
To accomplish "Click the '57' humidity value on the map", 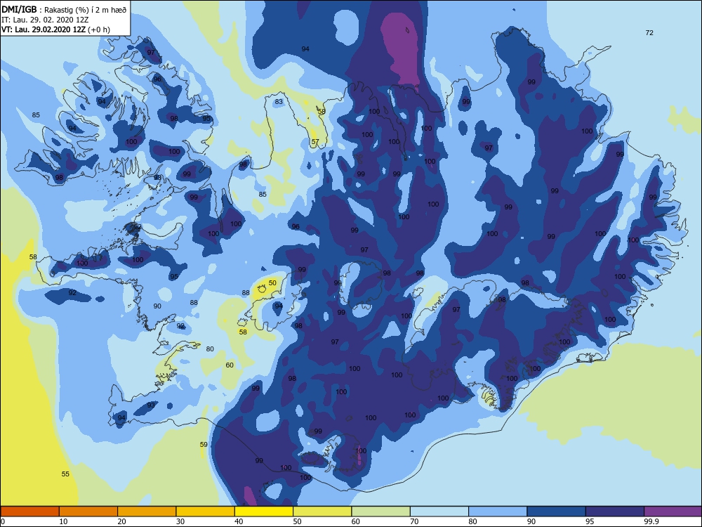I will (x=315, y=142).
